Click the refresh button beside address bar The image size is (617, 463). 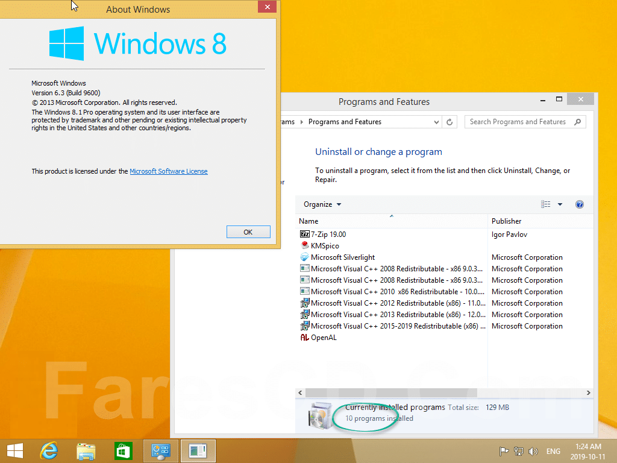pos(449,122)
